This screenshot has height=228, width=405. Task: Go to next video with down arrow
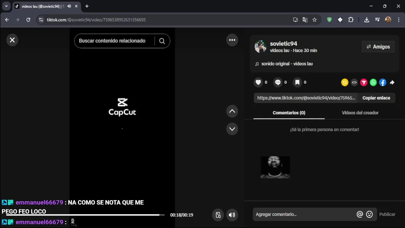click(x=232, y=129)
